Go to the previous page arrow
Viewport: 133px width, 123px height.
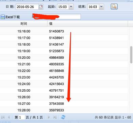pos(9,117)
